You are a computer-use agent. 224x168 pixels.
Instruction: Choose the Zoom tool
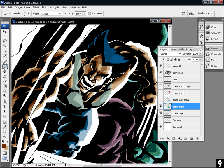tap(5, 136)
